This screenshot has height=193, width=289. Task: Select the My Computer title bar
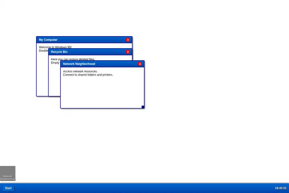click(84, 40)
